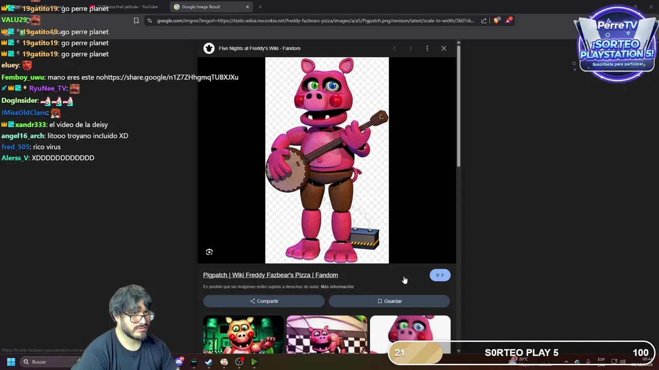The width and height of the screenshot is (659, 370).
Task: Click the image panel vertical scrollbar
Action: tap(458, 106)
